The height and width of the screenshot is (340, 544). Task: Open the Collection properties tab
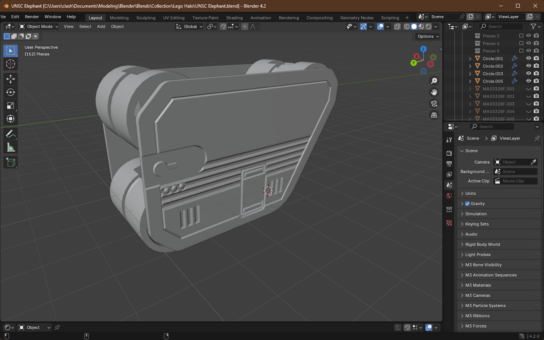[449, 210]
